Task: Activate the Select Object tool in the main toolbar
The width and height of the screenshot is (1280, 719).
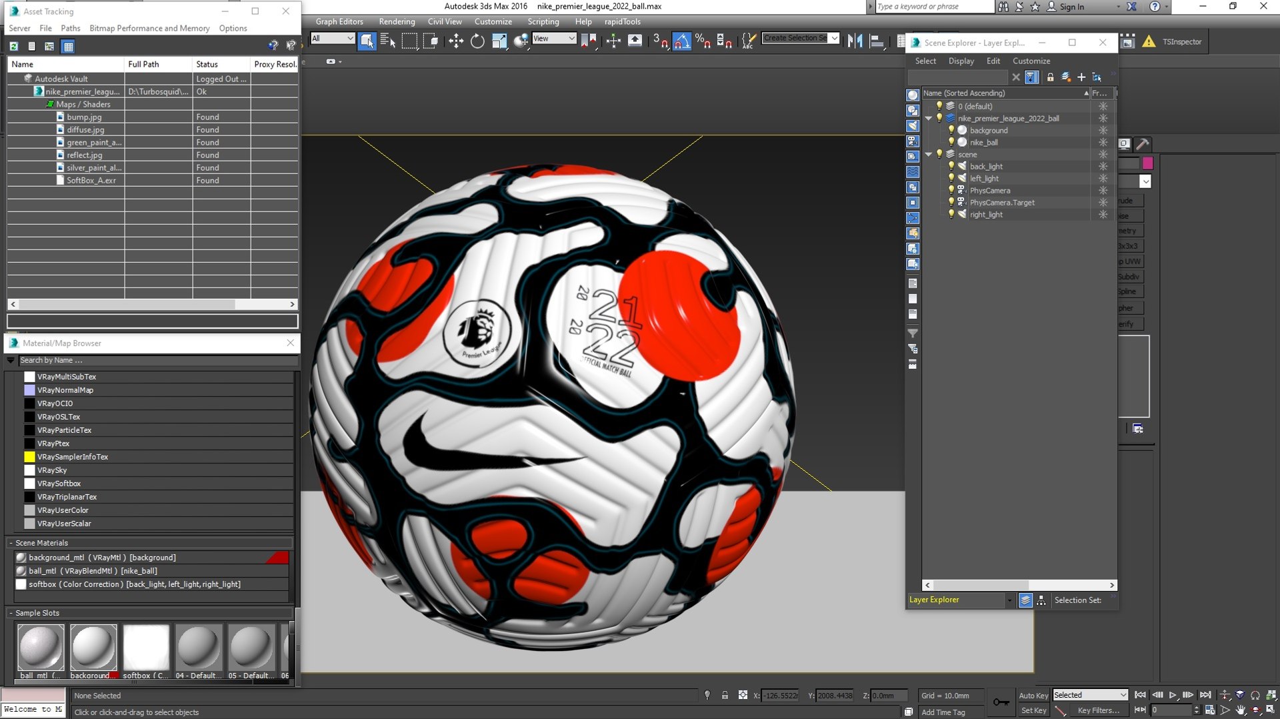Action: 367,41
